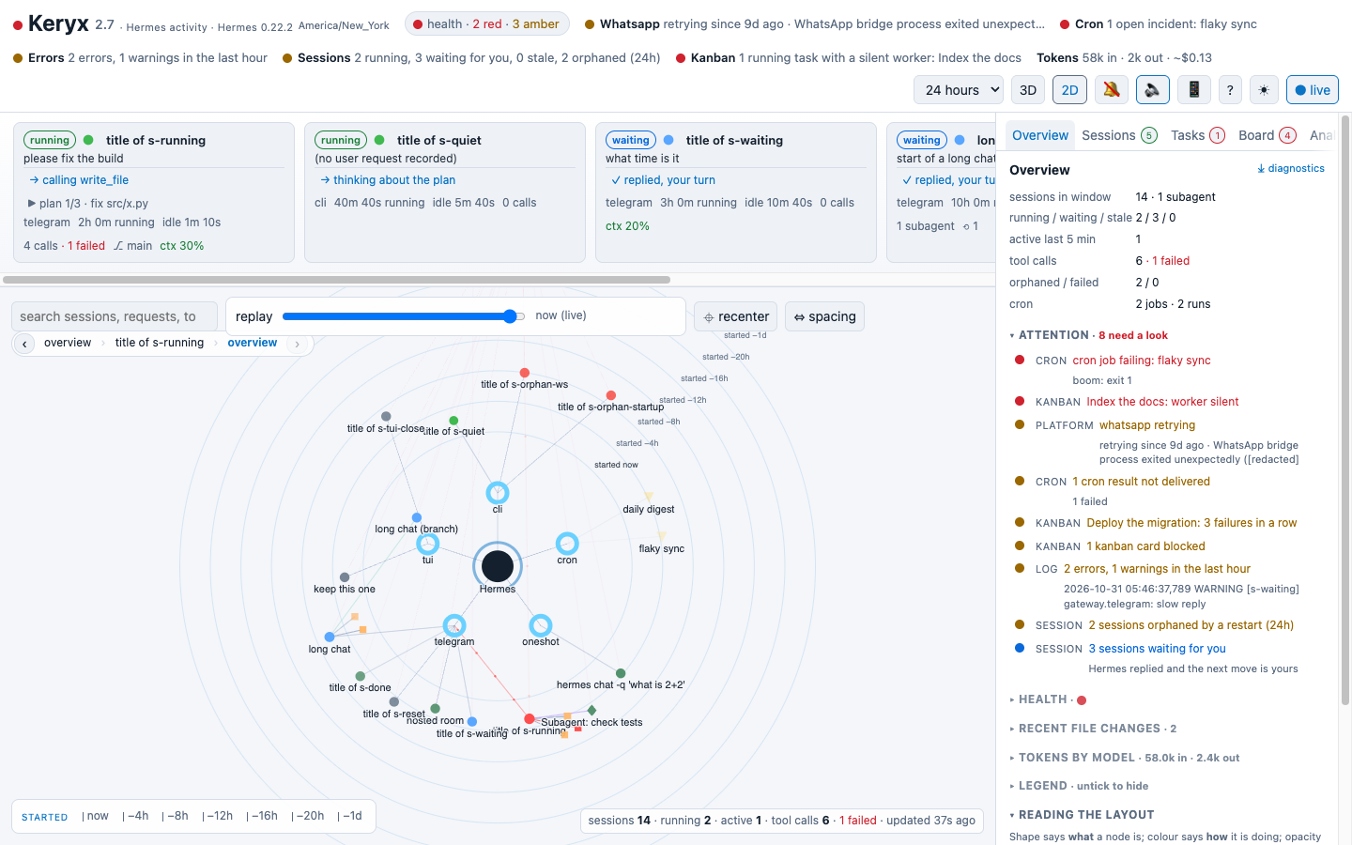Toggle the live mode button

click(x=1313, y=90)
